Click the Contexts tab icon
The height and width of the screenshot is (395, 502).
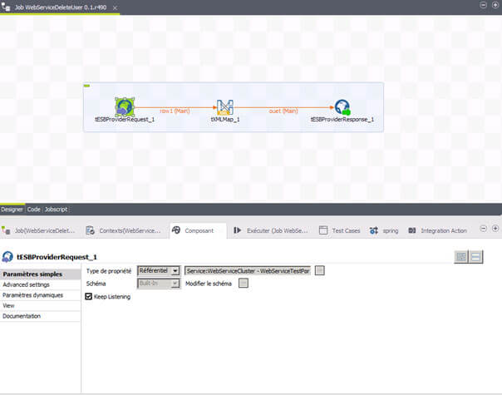coord(91,230)
